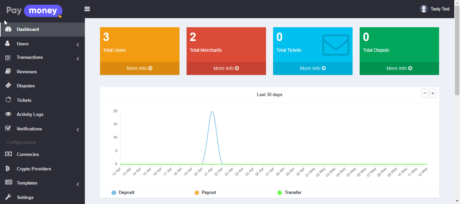Click the money icon beside Currencies
460x204 pixels.
pos(8,154)
